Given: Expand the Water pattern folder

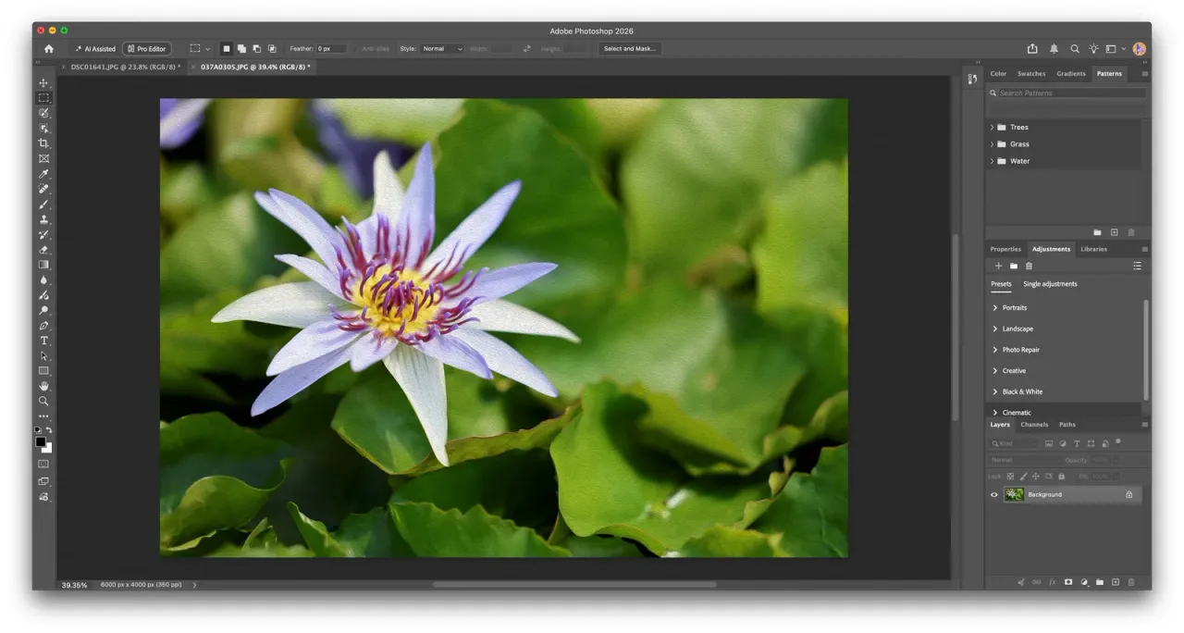Looking at the screenshot, I should click(x=992, y=161).
